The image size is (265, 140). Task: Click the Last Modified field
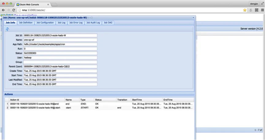point(60,80)
